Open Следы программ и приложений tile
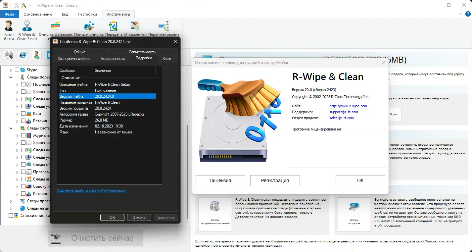The width and height of the screenshot is (472, 252). pos(215,214)
